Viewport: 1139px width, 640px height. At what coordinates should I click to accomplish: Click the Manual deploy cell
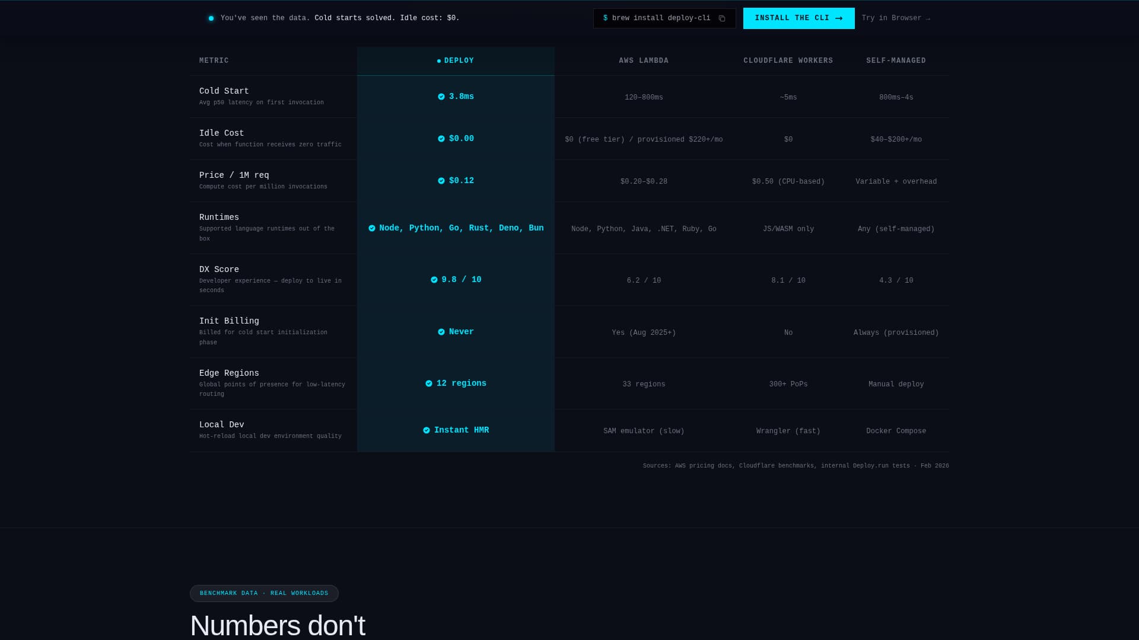click(896, 385)
